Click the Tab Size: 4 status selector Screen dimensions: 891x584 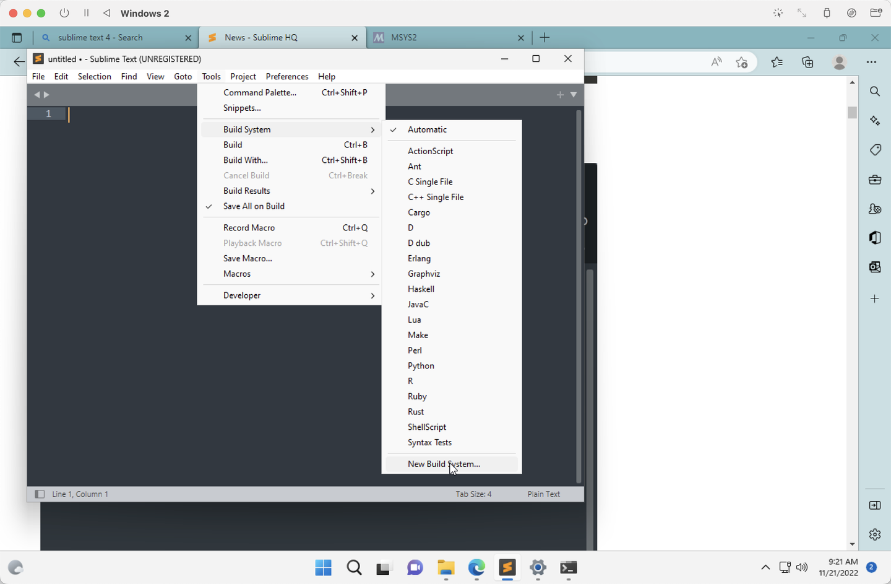tap(473, 494)
